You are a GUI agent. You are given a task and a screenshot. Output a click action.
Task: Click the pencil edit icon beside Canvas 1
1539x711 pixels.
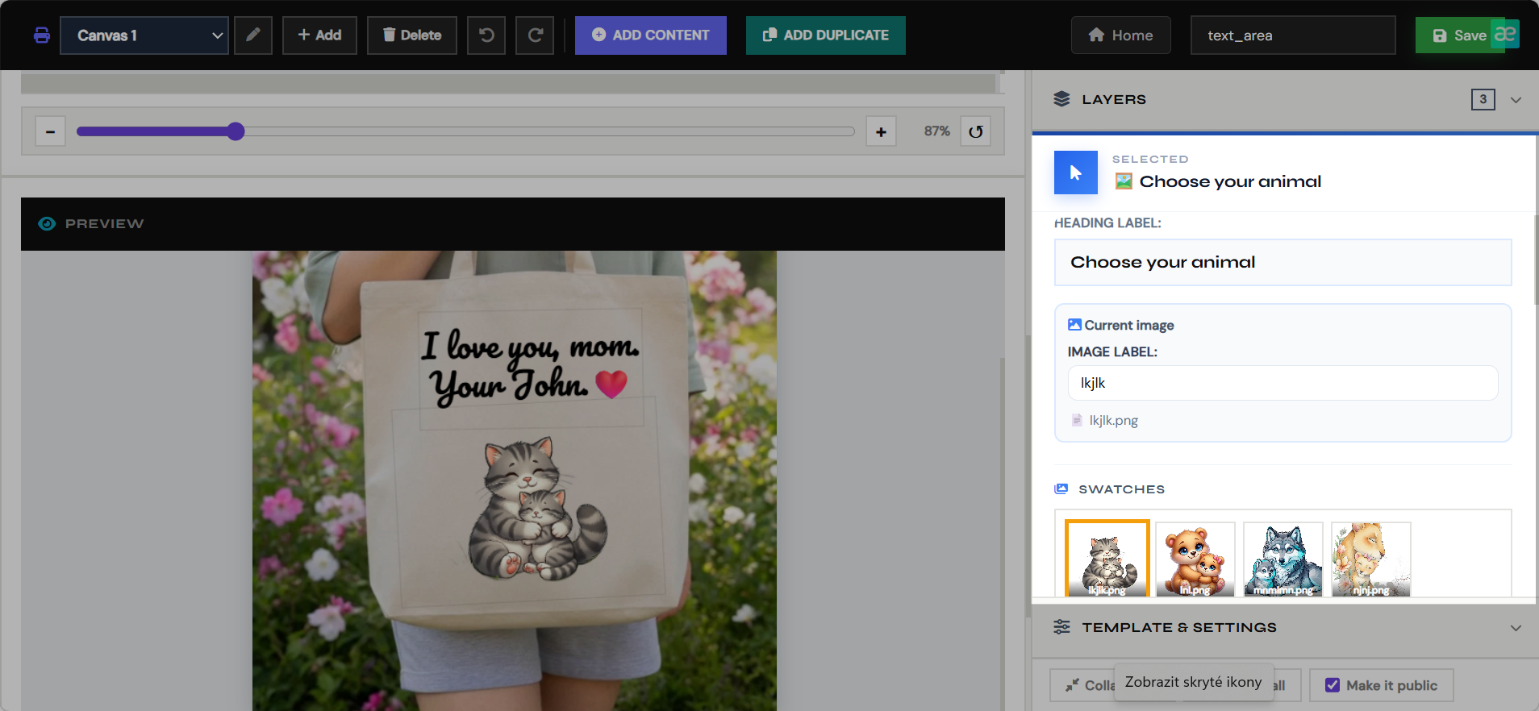click(253, 35)
